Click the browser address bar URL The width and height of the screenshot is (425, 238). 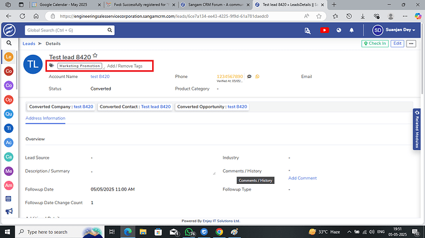point(164,16)
